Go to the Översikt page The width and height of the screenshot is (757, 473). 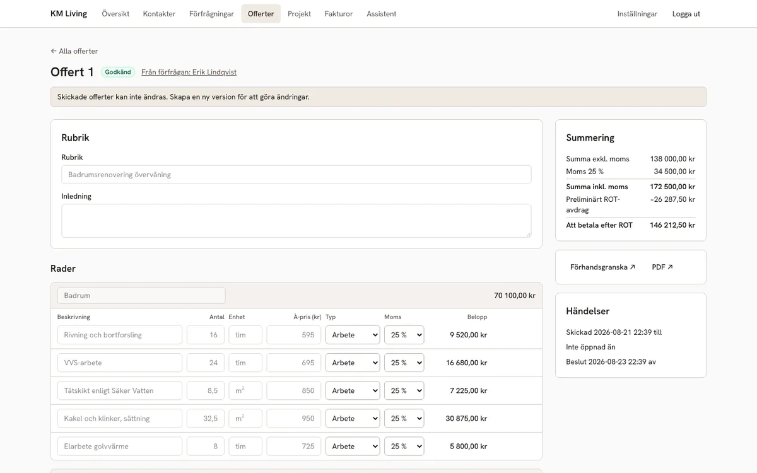pyautogui.click(x=115, y=14)
